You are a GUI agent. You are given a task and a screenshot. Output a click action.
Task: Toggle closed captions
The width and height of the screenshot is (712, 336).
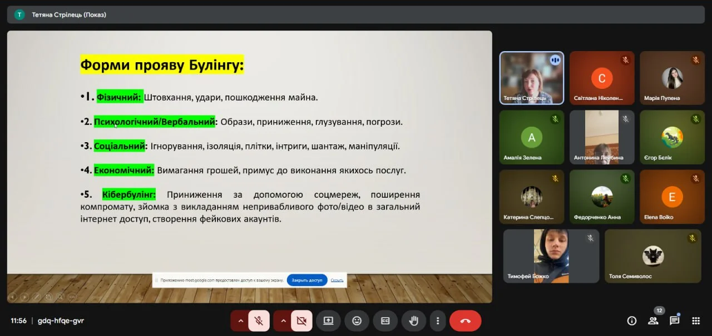click(385, 320)
